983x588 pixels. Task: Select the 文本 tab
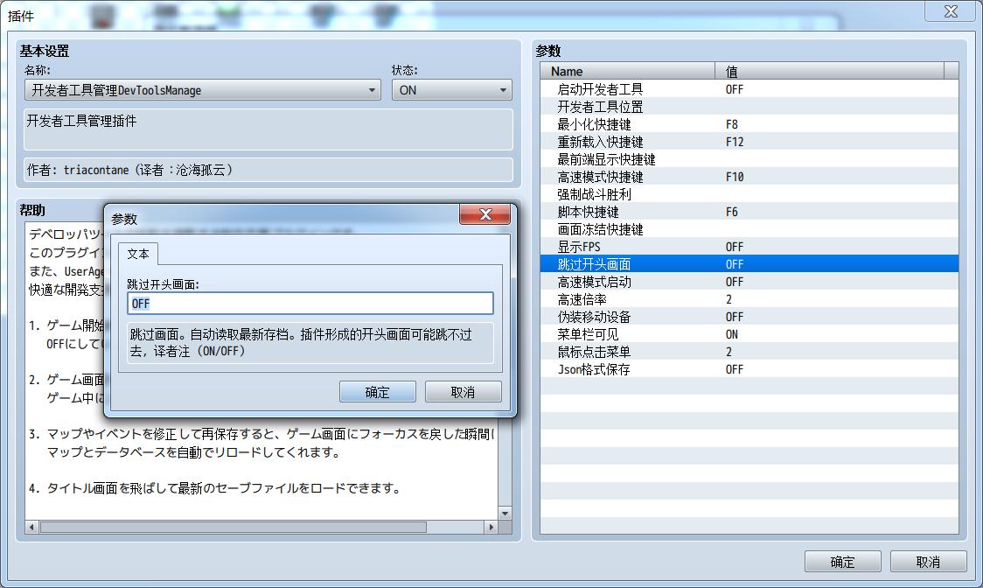click(138, 254)
